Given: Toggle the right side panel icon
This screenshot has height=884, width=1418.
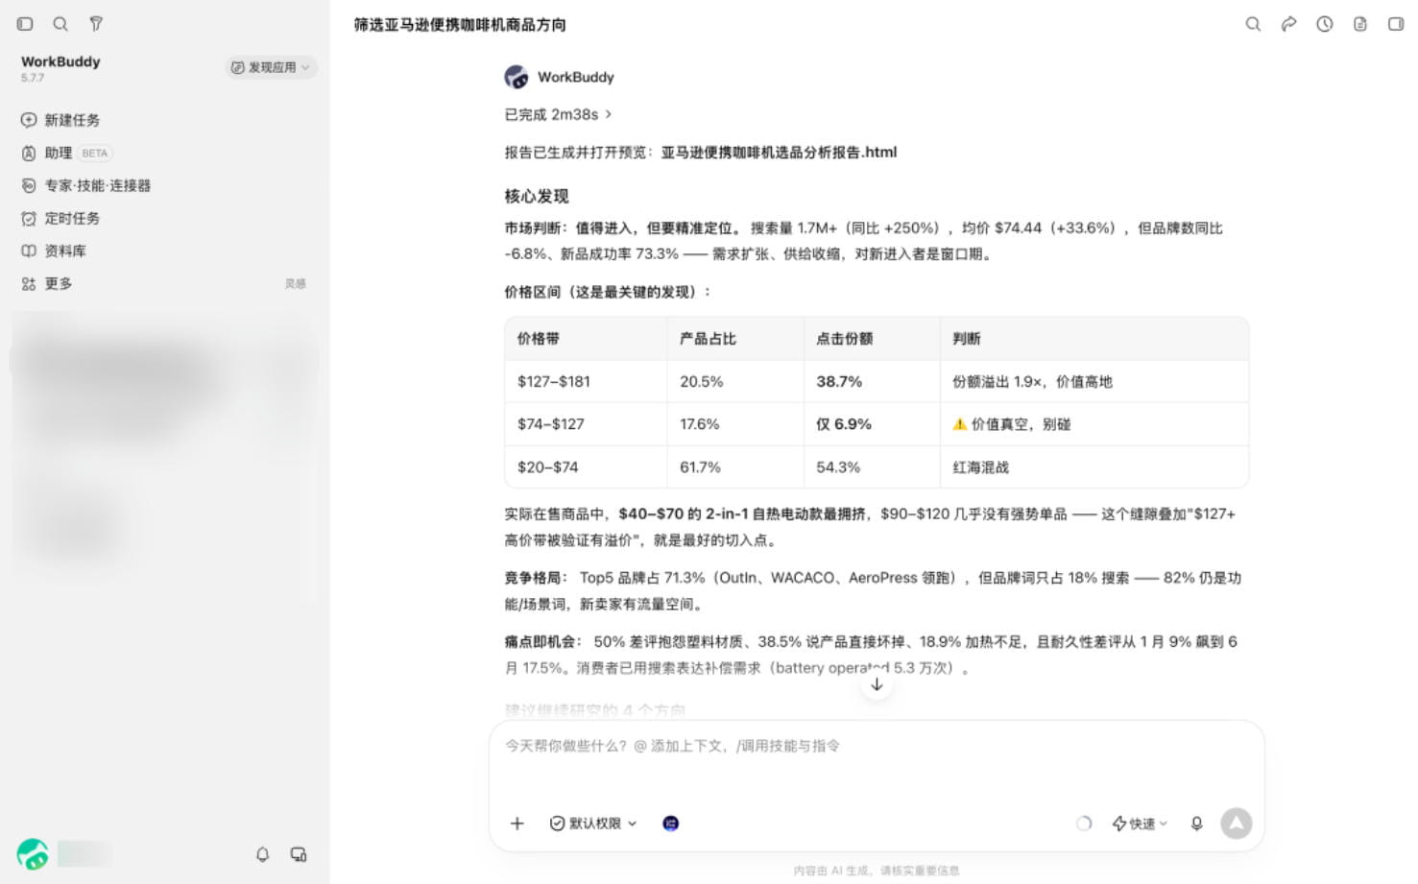Looking at the screenshot, I should click(x=1395, y=24).
